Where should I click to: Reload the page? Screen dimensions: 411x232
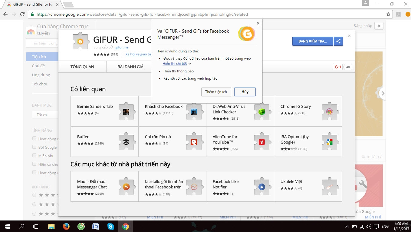[x=22, y=14]
